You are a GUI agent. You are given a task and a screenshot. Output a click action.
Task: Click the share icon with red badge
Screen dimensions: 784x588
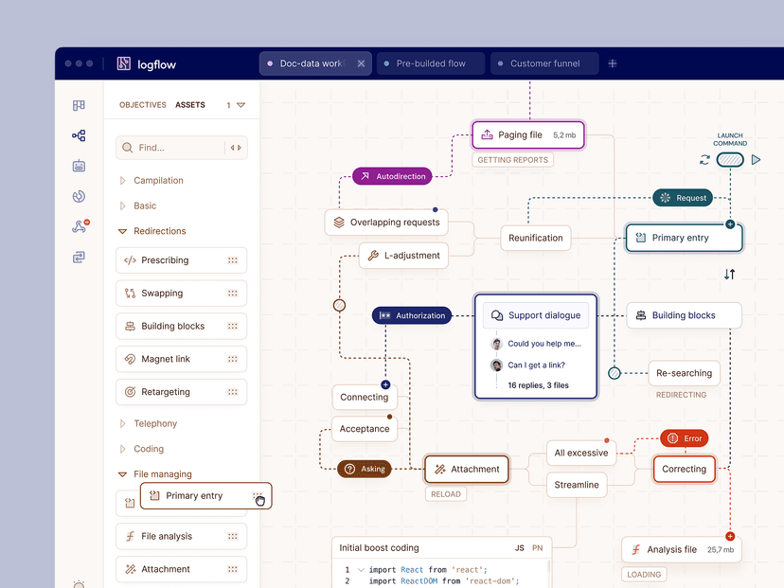pos(79,226)
